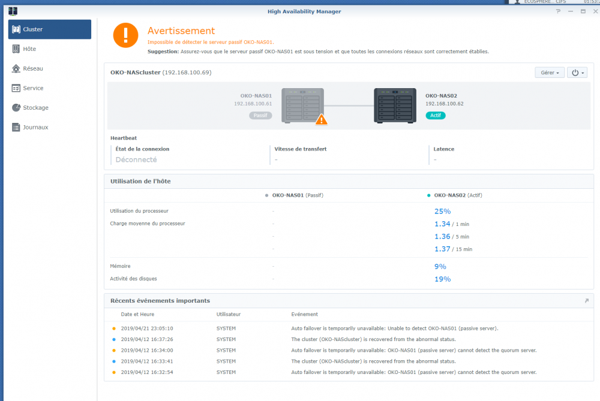Image resolution: width=600 pixels, height=401 pixels.
Task: Expand recent events with arrow icon
Action: tap(587, 301)
